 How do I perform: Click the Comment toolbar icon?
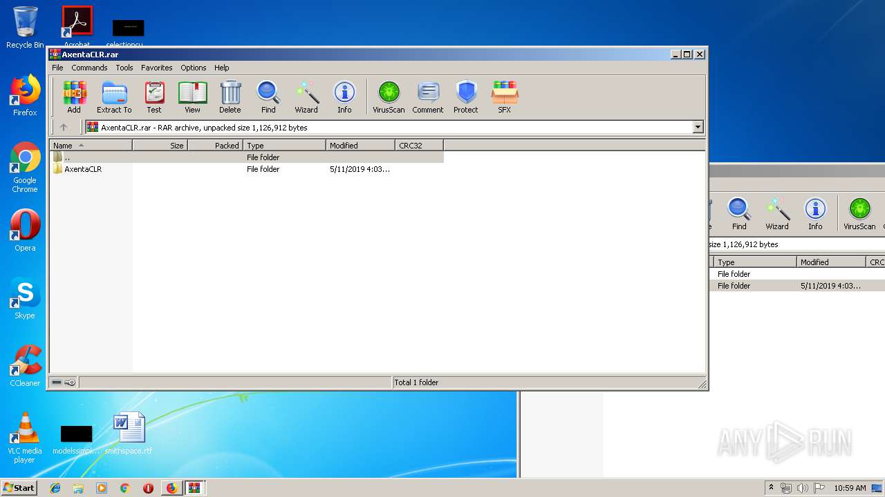(428, 97)
